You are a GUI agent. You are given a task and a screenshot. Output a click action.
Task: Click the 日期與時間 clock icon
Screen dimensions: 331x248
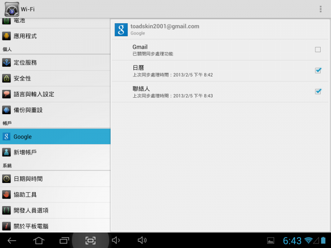(6, 179)
